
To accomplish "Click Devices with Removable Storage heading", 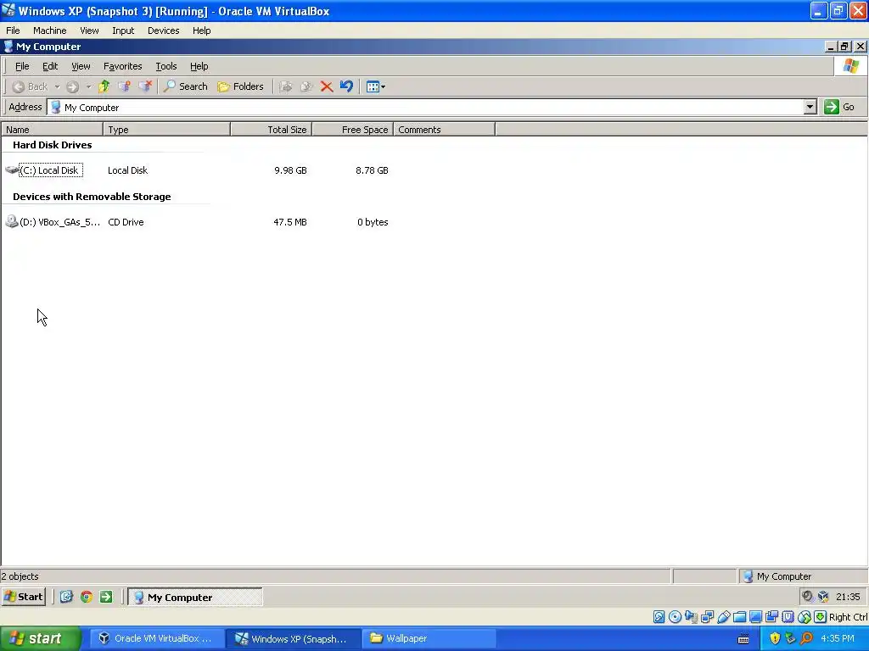I will pyautogui.click(x=92, y=197).
